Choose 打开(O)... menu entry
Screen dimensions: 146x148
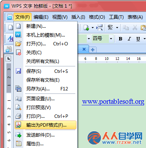(45, 44)
